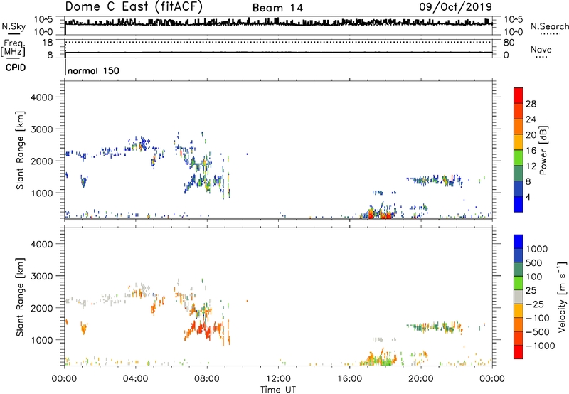Click the "-1000" label on the velocity scale
The height and width of the screenshot is (394, 569).
[x=540, y=346]
